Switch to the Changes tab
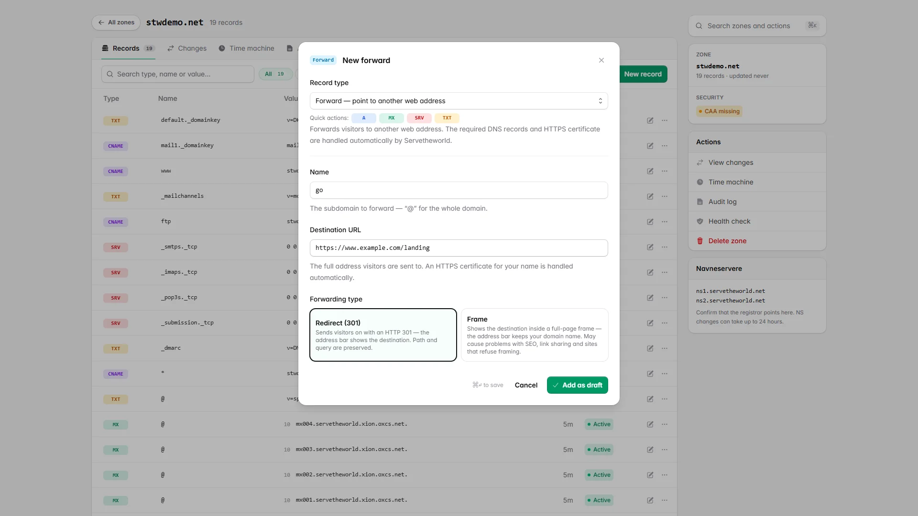 pyautogui.click(x=187, y=48)
